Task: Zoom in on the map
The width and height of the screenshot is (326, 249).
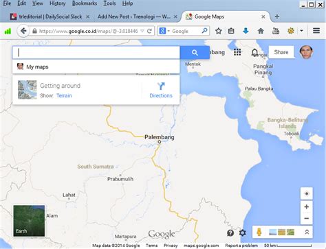Action: pos(307,207)
